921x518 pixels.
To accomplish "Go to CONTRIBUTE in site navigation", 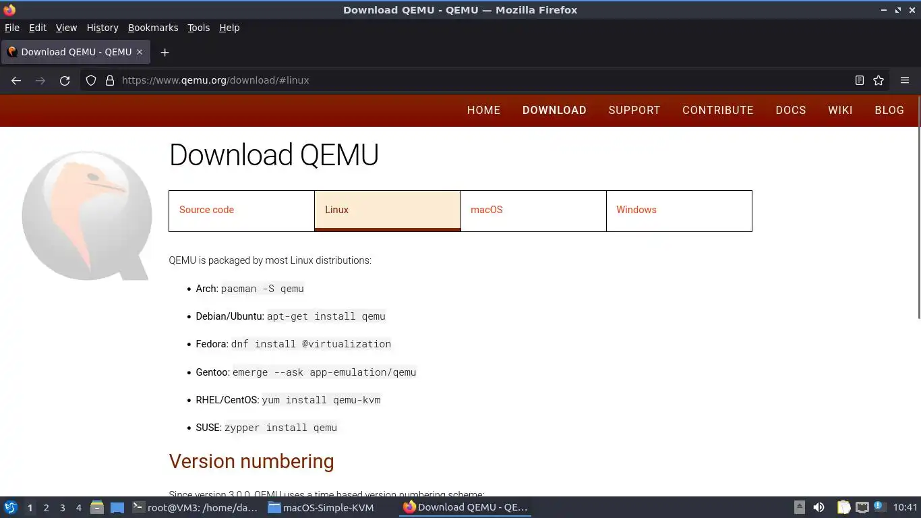I will click(x=718, y=110).
